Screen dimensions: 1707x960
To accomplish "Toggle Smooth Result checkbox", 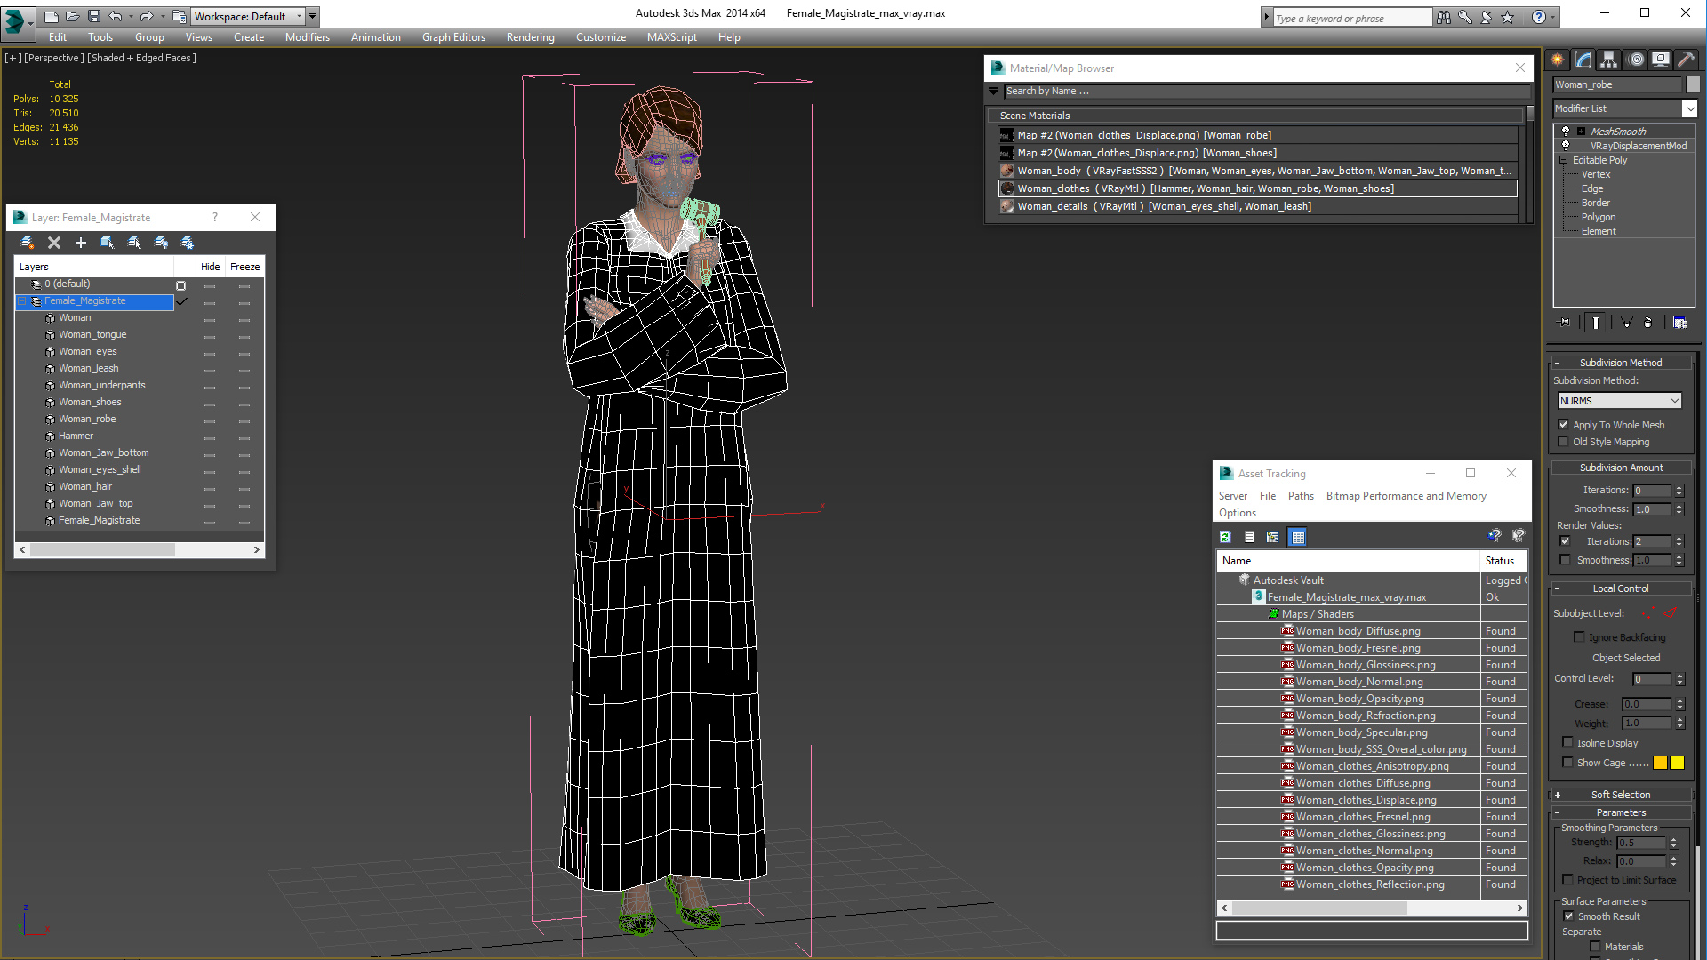I will pyautogui.click(x=1568, y=916).
